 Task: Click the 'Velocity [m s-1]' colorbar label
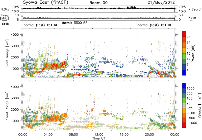point(199,105)
